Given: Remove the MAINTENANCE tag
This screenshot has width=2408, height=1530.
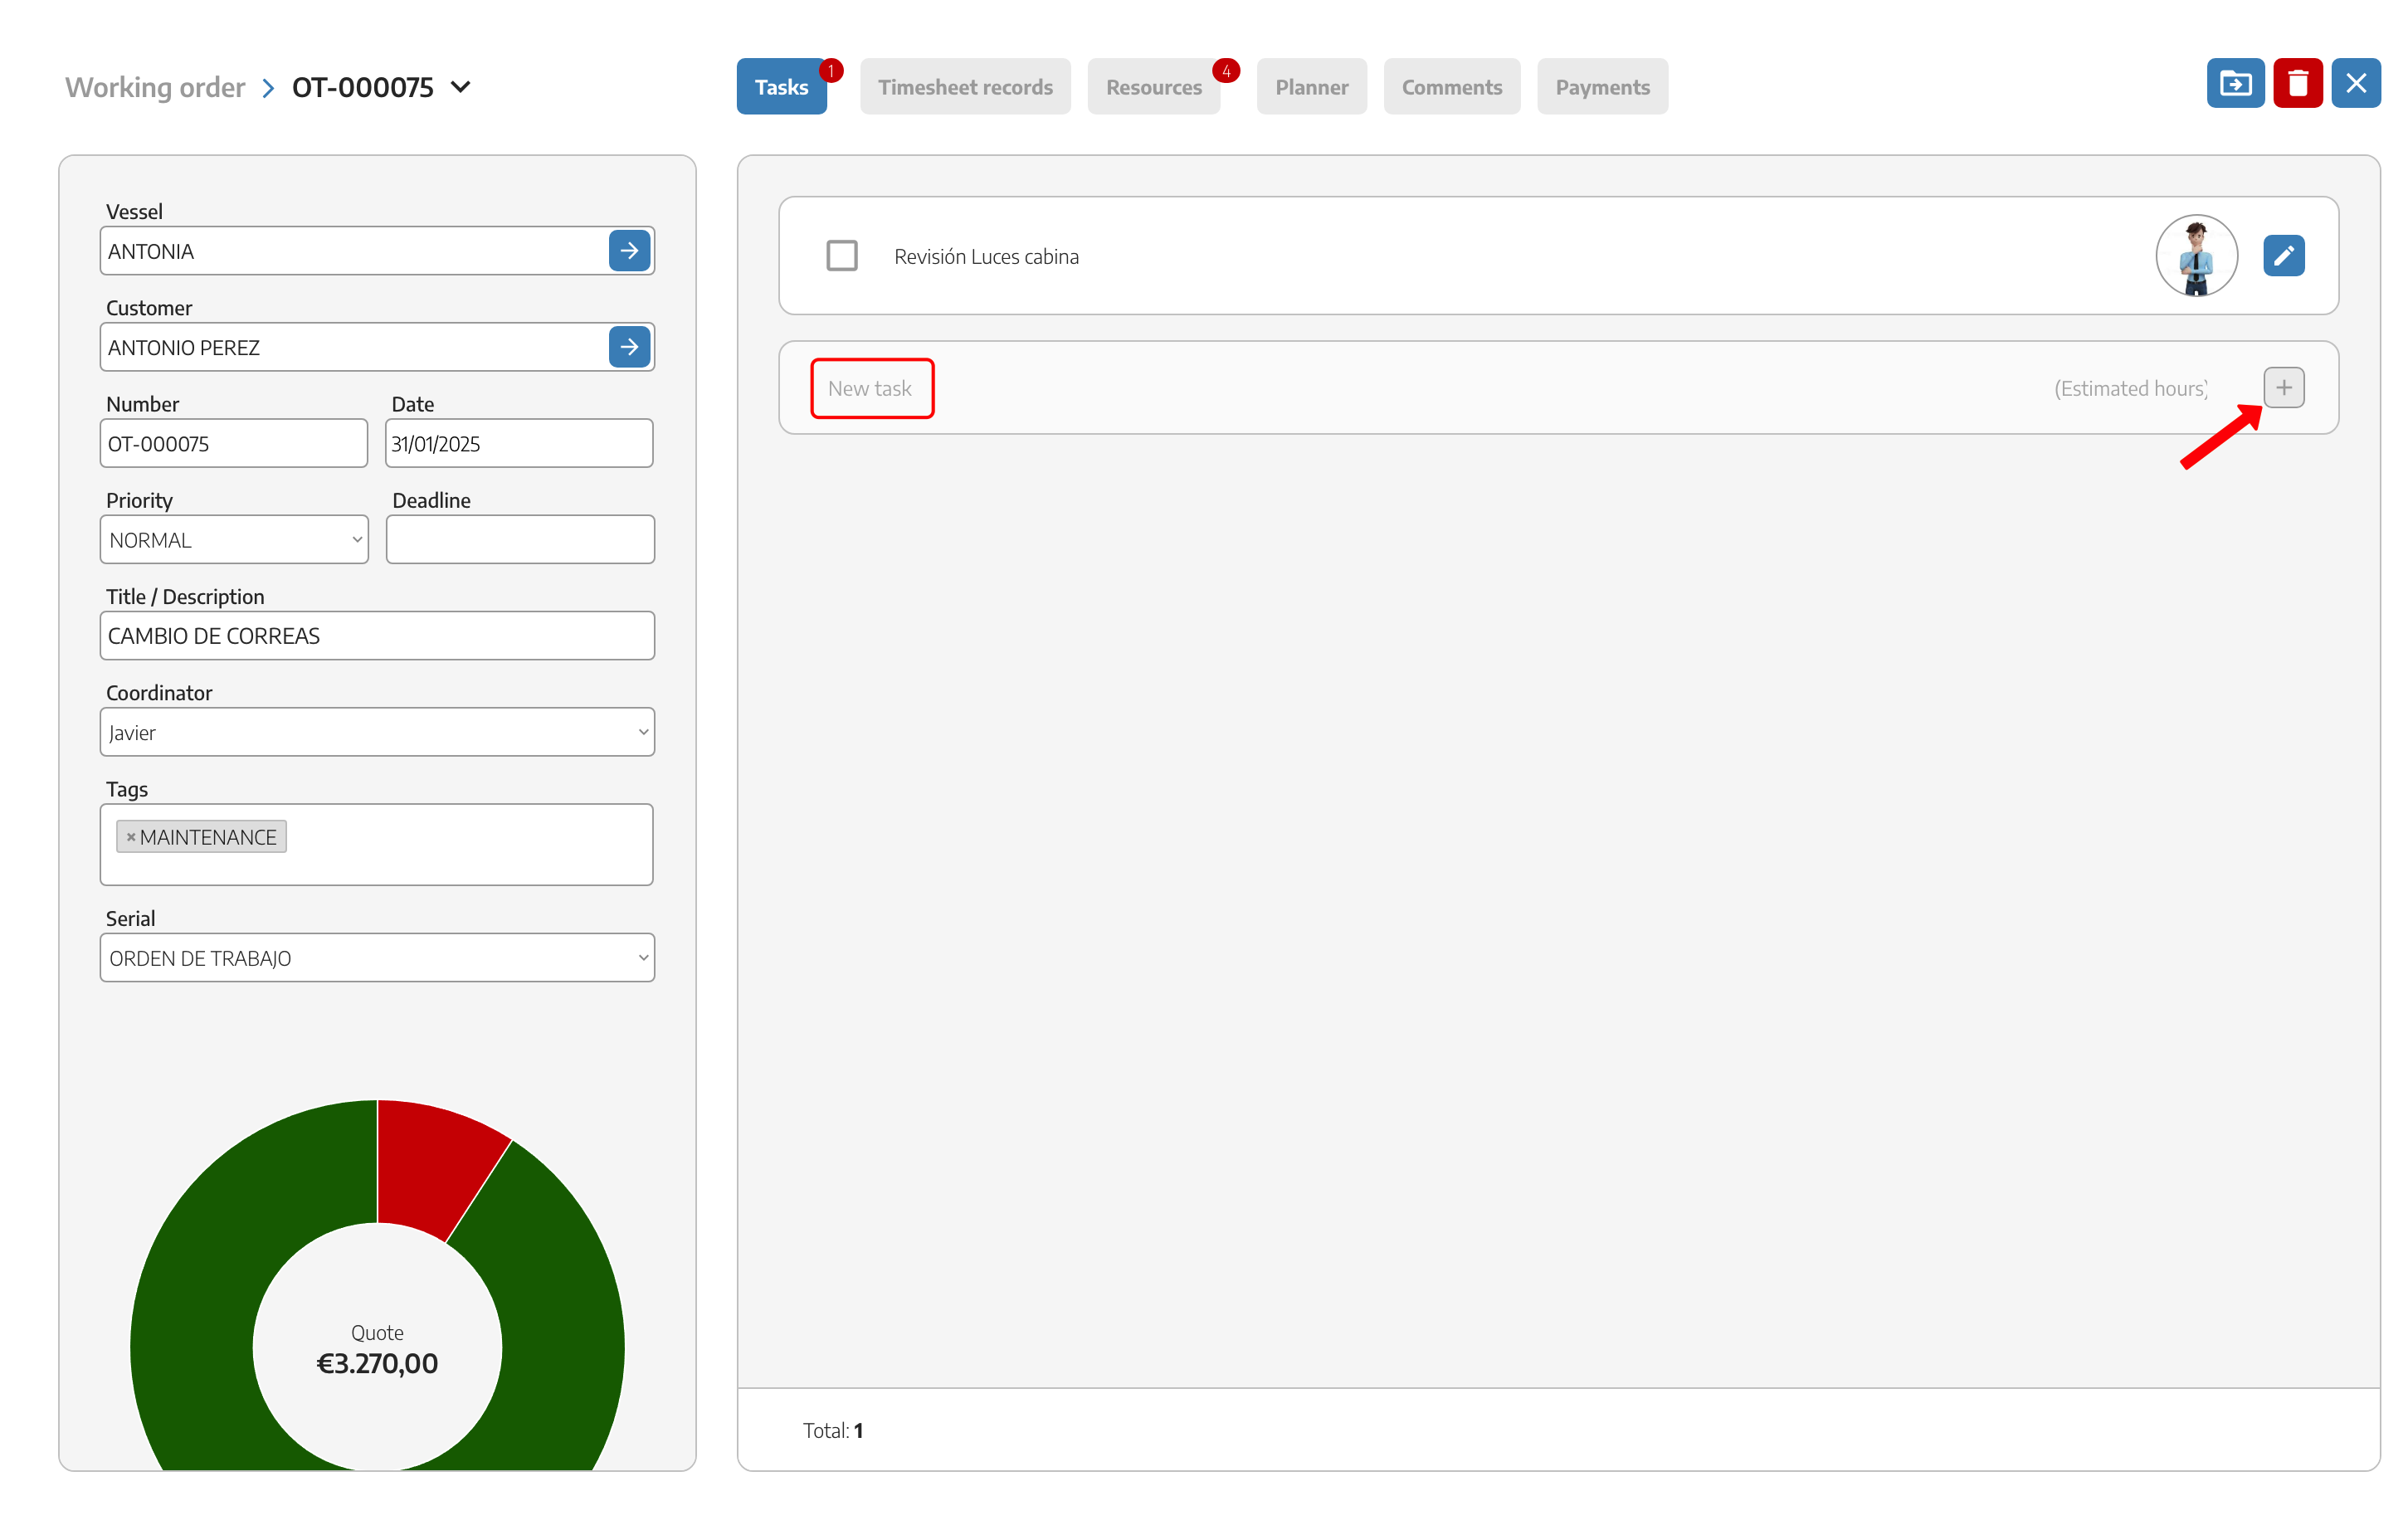Looking at the screenshot, I should point(131,837).
